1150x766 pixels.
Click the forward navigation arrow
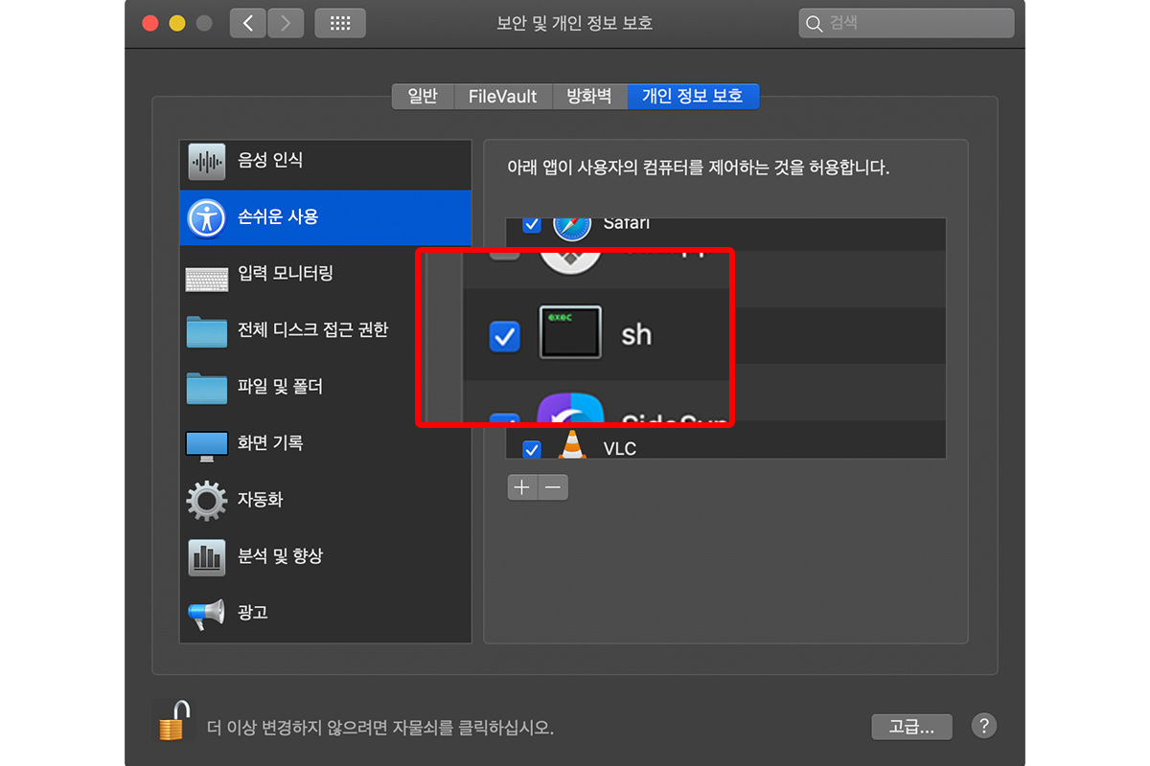(x=285, y=23)
